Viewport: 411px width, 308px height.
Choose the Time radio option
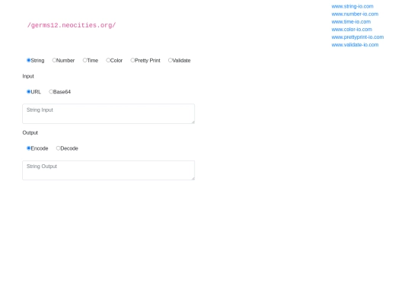coord(85,60)
